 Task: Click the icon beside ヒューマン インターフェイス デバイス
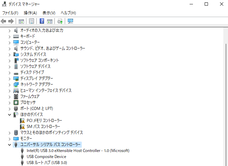pyautogui.click(x=16, y=91)
